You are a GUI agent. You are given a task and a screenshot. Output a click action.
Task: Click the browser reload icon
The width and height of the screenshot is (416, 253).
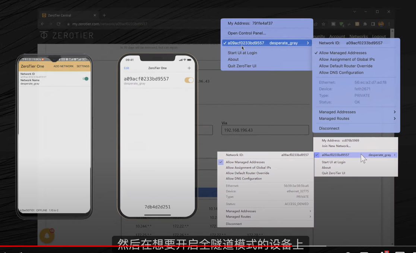(x=59, y=24)
